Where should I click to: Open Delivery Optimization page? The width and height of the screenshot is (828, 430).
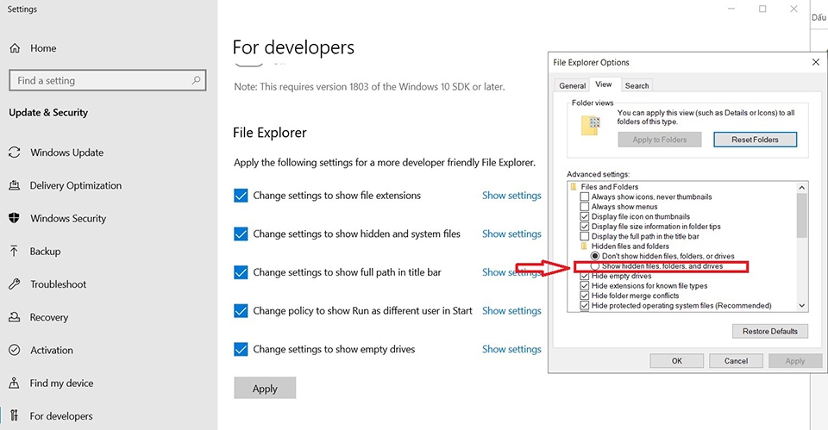pyautogui.click(x=76, y=185)
